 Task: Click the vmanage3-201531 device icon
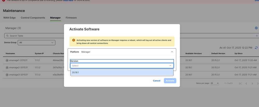coord(7,75)
